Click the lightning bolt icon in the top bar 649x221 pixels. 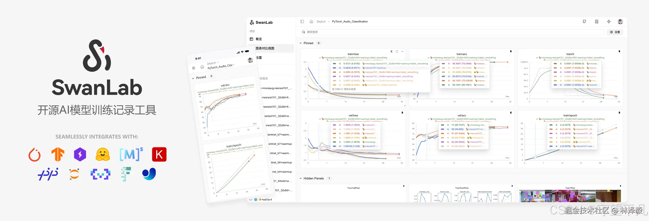coord(609,22)
